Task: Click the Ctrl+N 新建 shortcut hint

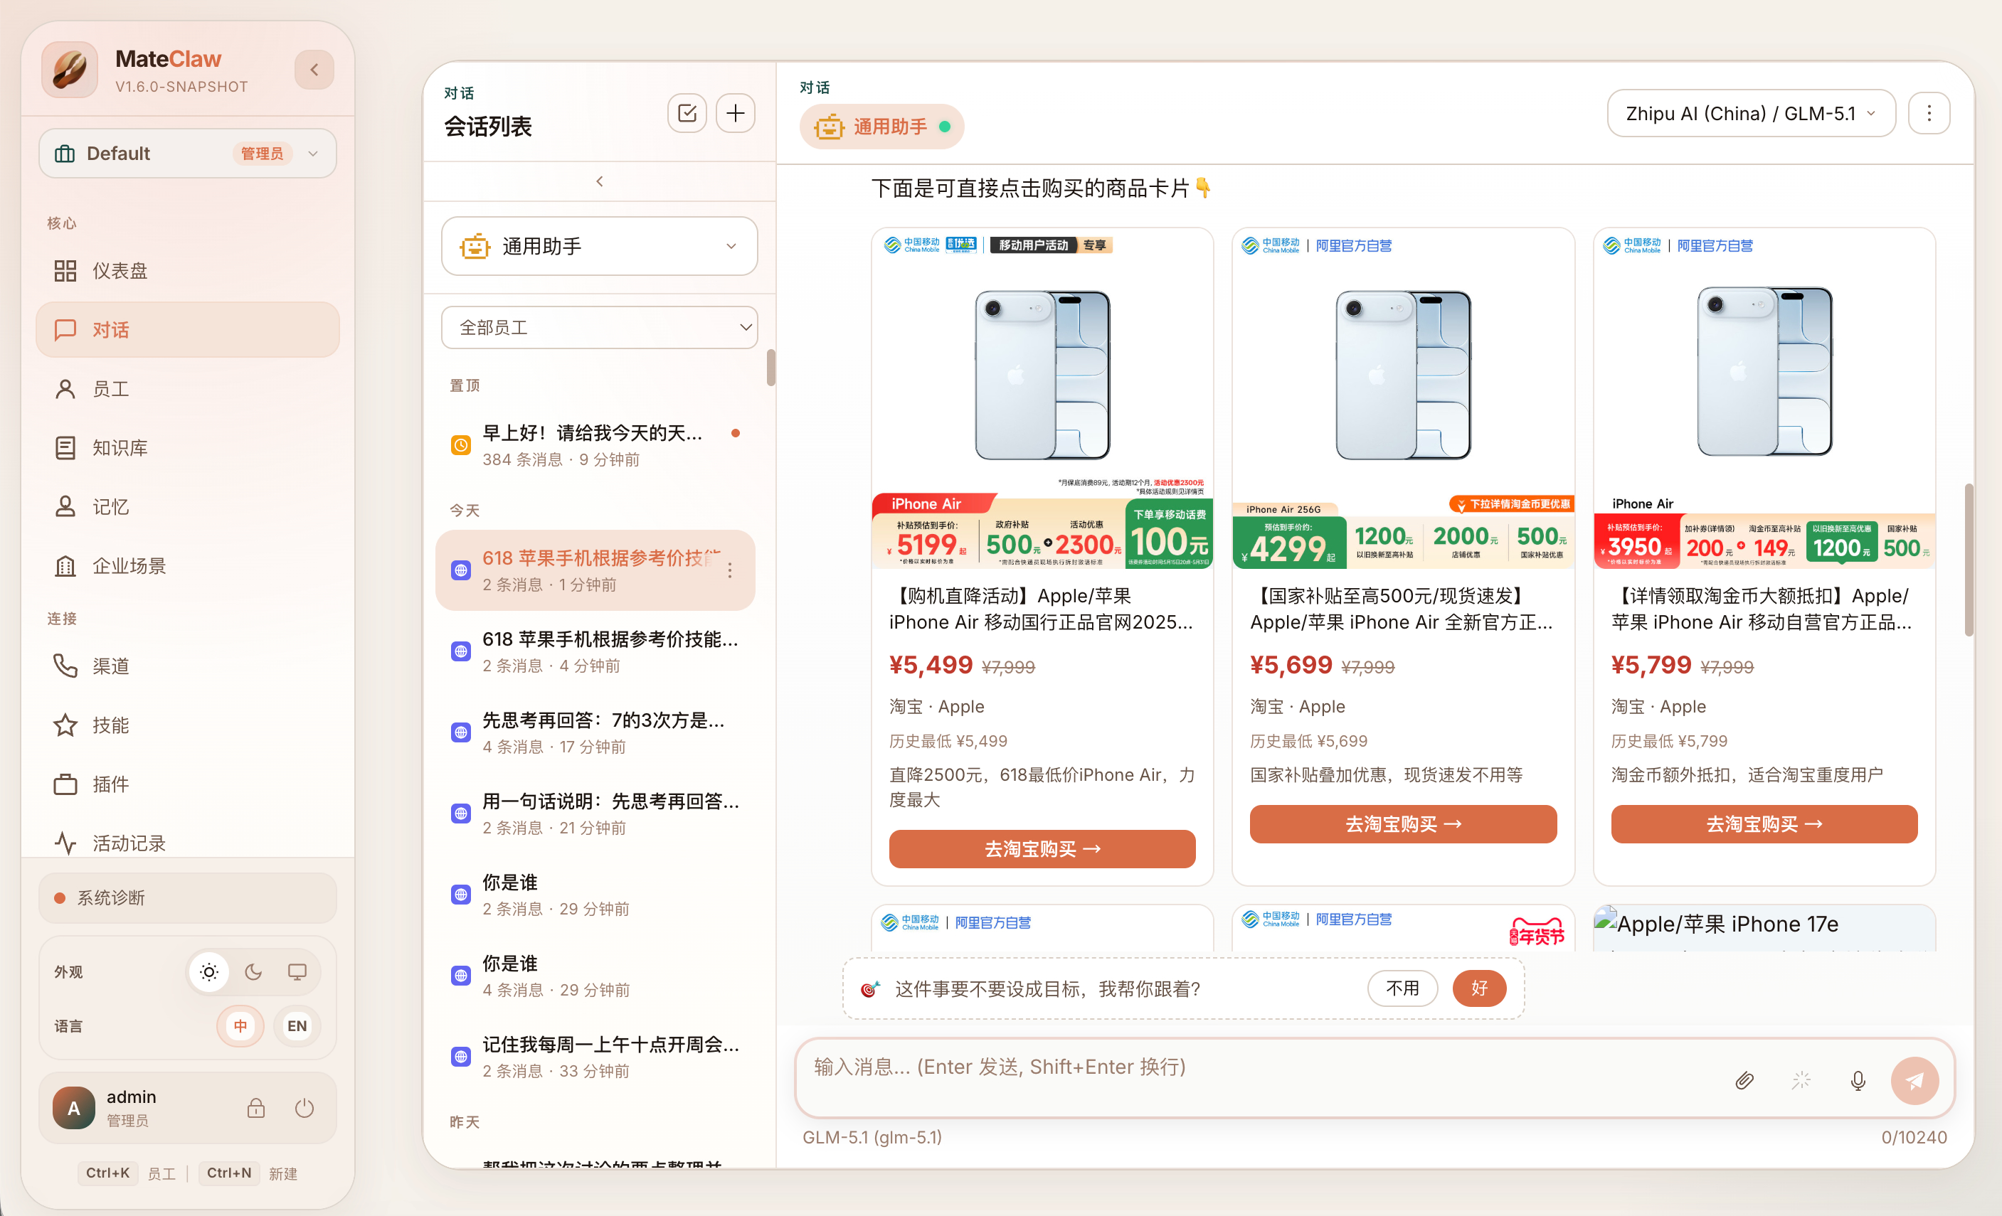Action: coord(248,1174)
